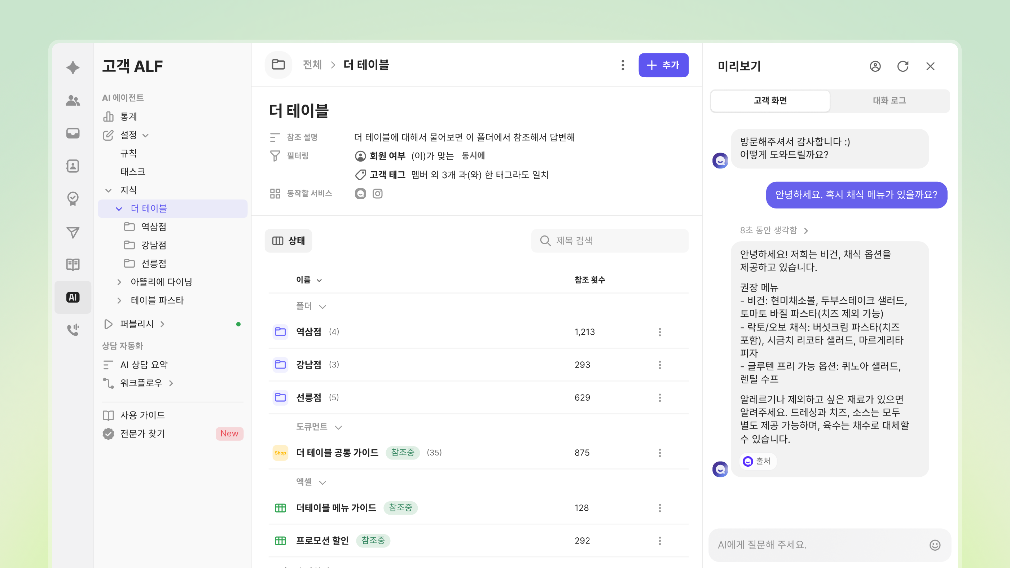Screen dimensions: 1010x568
Task: Select the 고객 화면 tab
Action: (770, 101)
